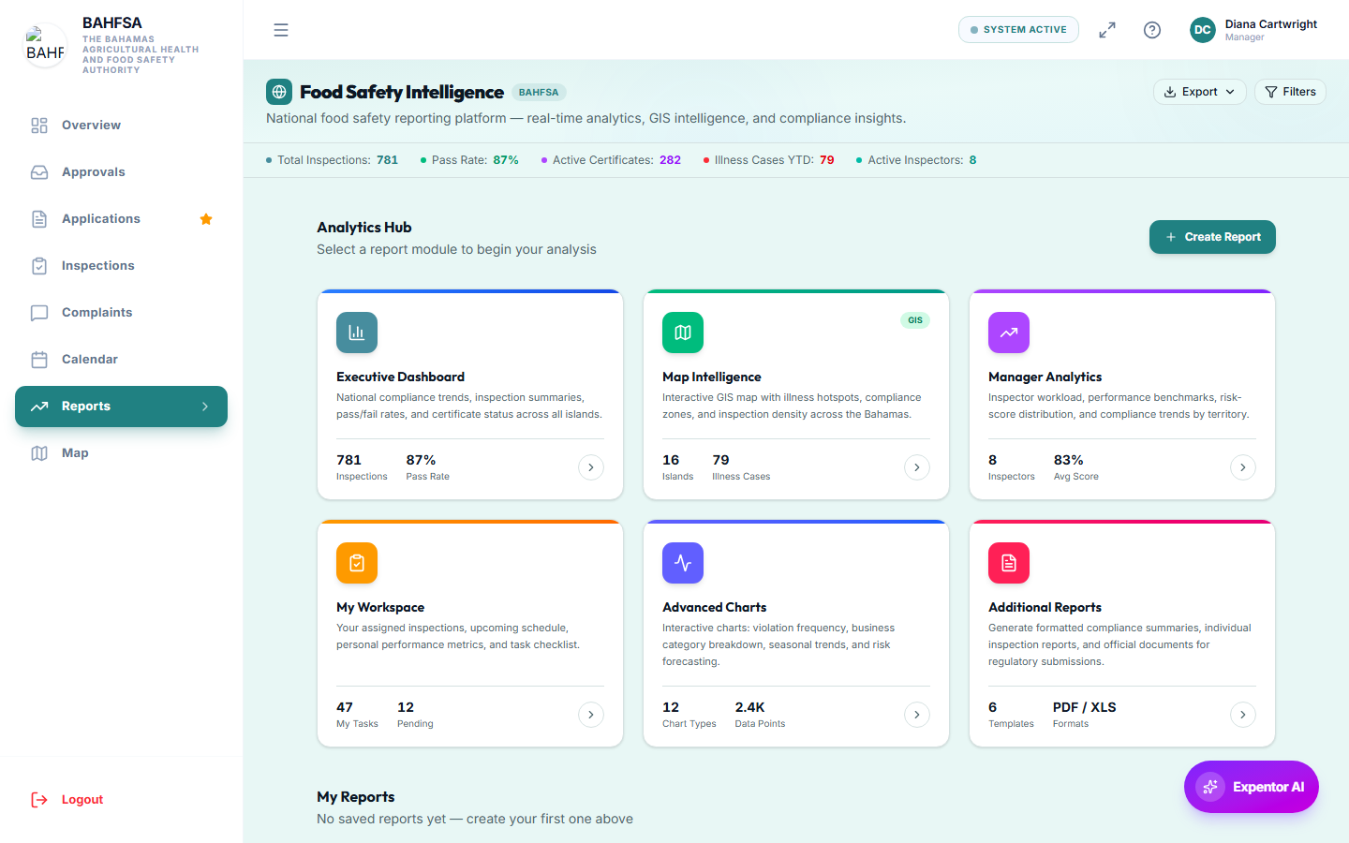Click the SYSTEM ACTIVE status pill
1349x843 pixels.
pos(1018,30)
